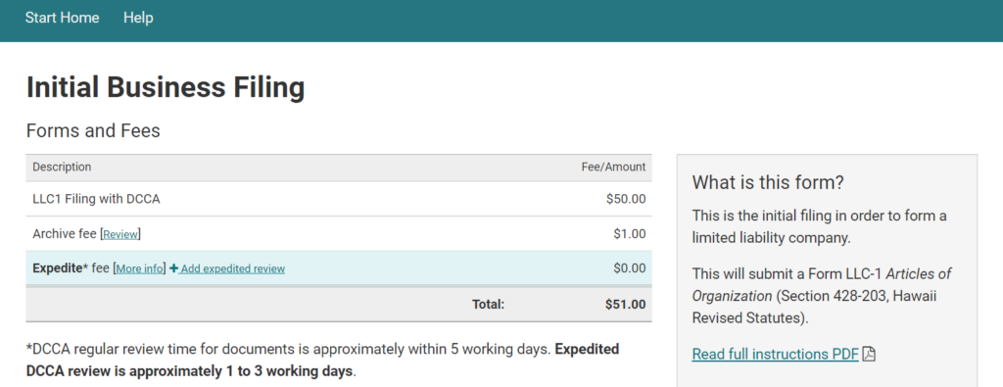This screenshot has width=1003, height=387.
Task: Select the LLC1 Filing with DCCA row
Action: [x=339, y=199]
